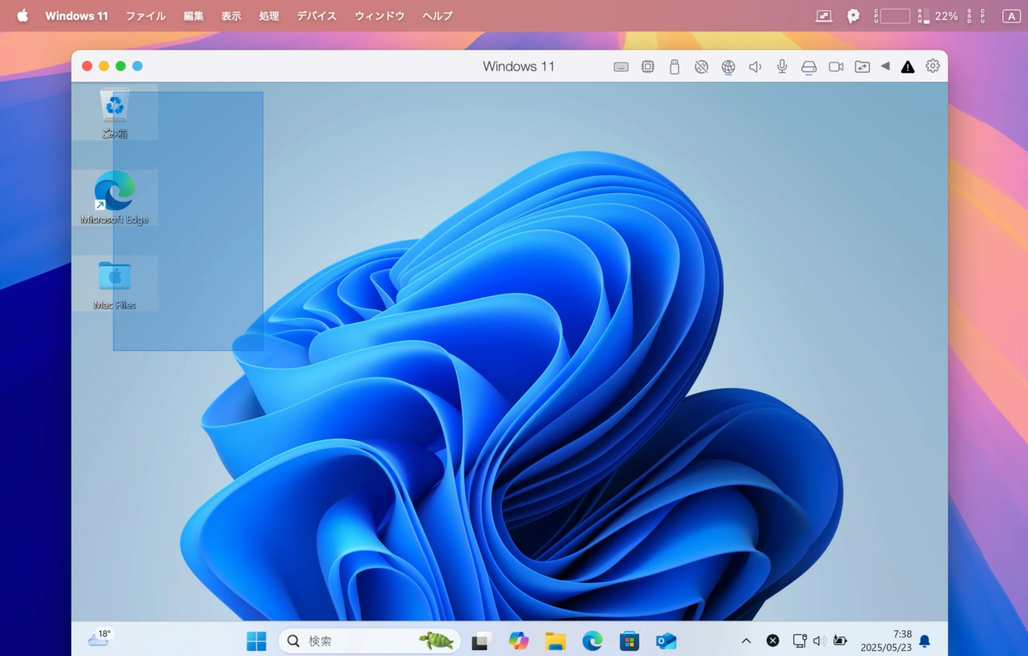This screenshot has width=1028, height=656.
Task: Toggle the microphone in VM toolbar
Action: [781, 67]
